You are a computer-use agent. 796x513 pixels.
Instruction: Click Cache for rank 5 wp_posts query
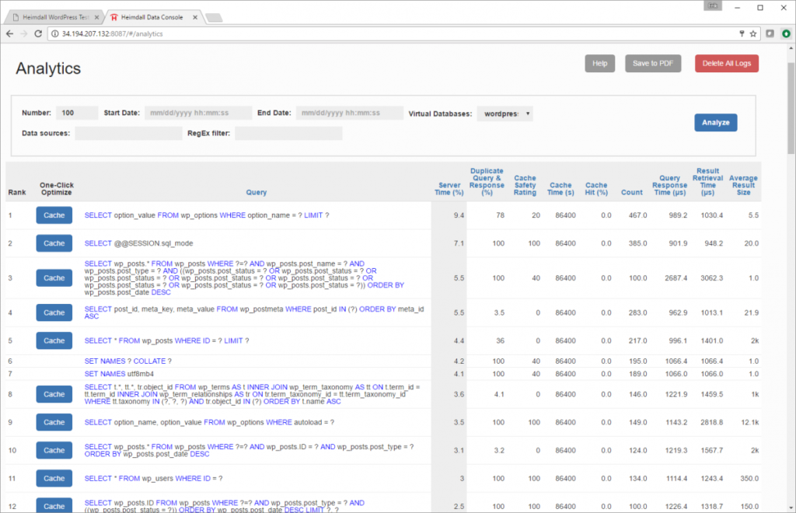click(54, 340)
